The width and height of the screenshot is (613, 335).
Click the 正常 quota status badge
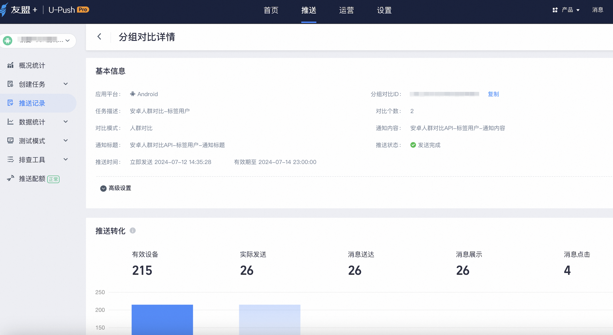click(53, 179)
